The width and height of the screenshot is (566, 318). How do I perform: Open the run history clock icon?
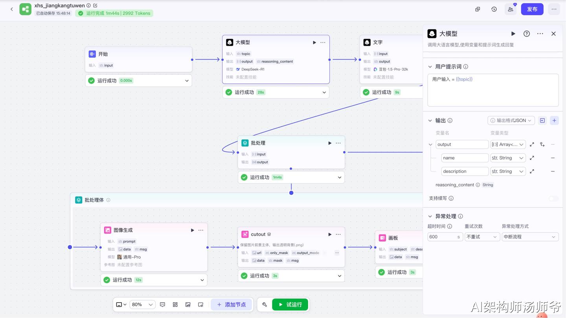coord(494,9)
